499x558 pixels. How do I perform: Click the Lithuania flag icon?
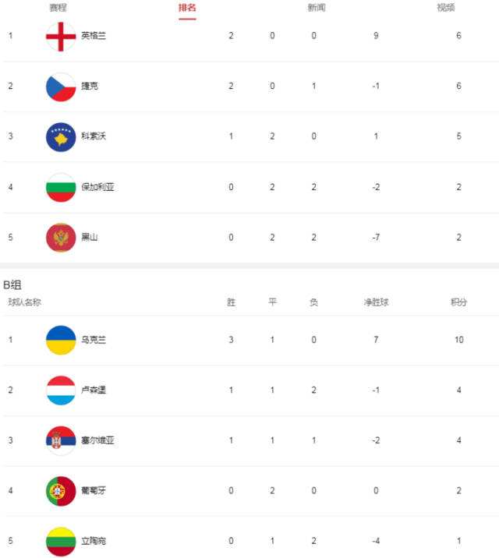pos(61,542)
